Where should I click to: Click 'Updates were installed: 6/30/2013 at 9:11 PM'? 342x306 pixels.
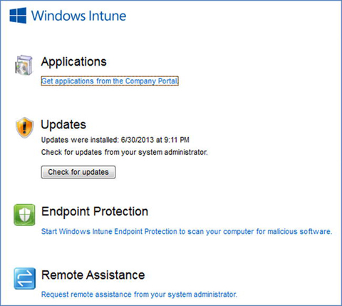pos(115,140)
